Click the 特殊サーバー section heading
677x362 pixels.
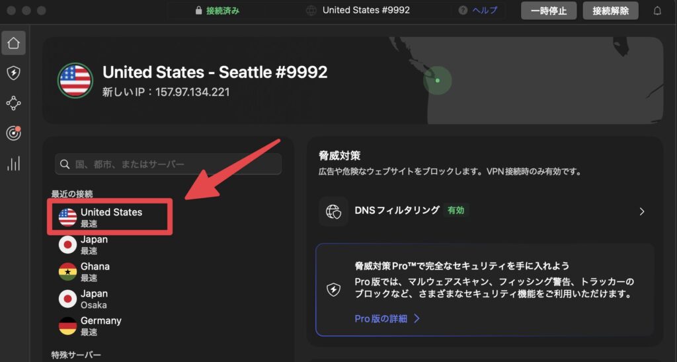(76, 355)
